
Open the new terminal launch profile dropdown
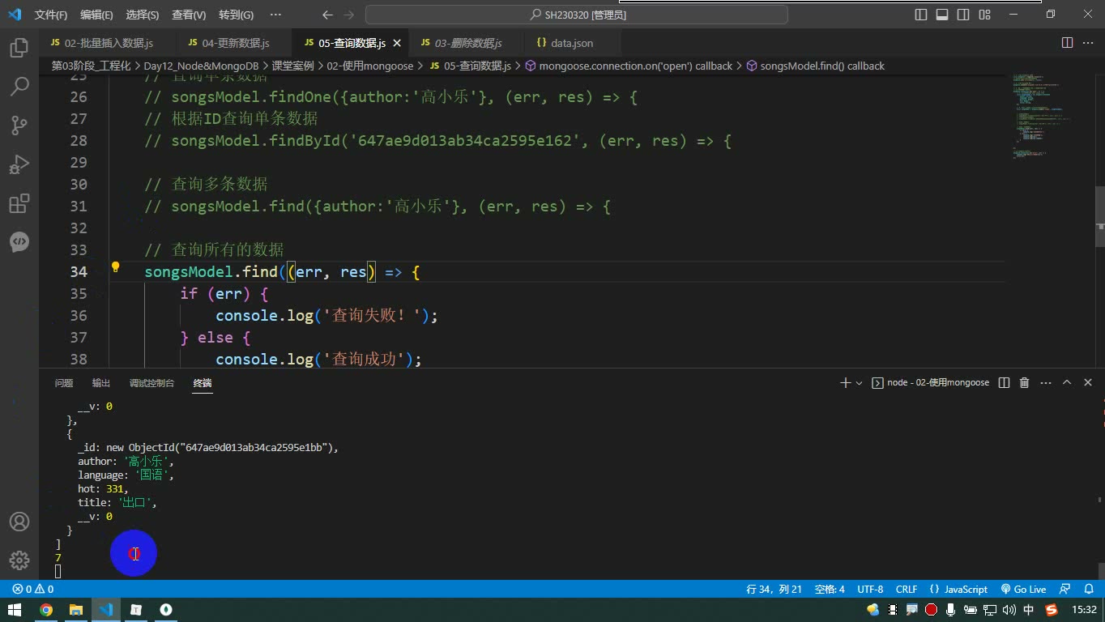click(x=859, y=383)
